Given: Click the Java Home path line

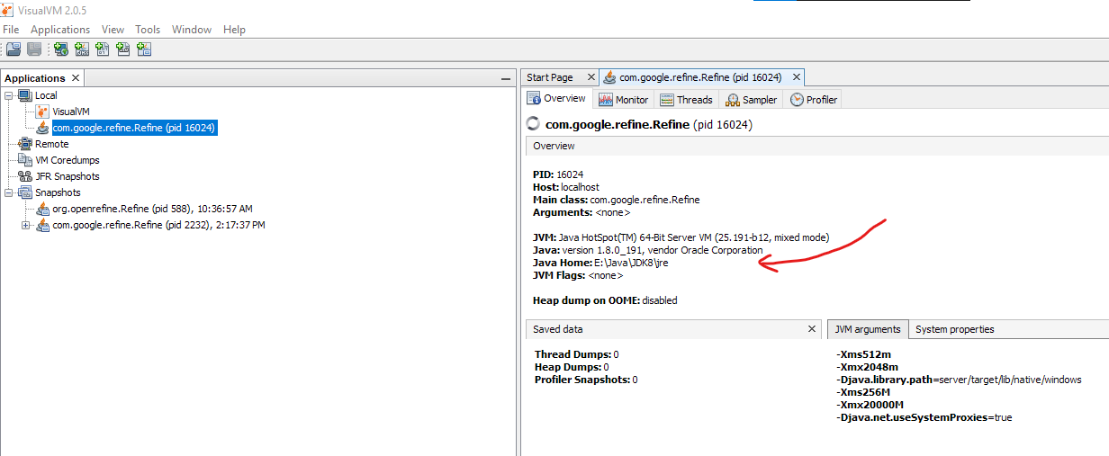Looking at the screenshot, I should [x=601, y=263].
